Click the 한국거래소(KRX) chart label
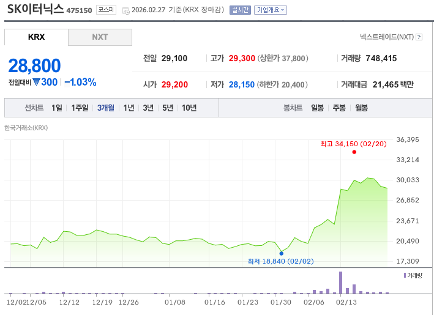 pyautogui.click(x=26, y=128)
